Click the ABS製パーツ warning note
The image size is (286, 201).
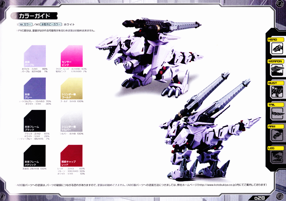coord(141,185)
